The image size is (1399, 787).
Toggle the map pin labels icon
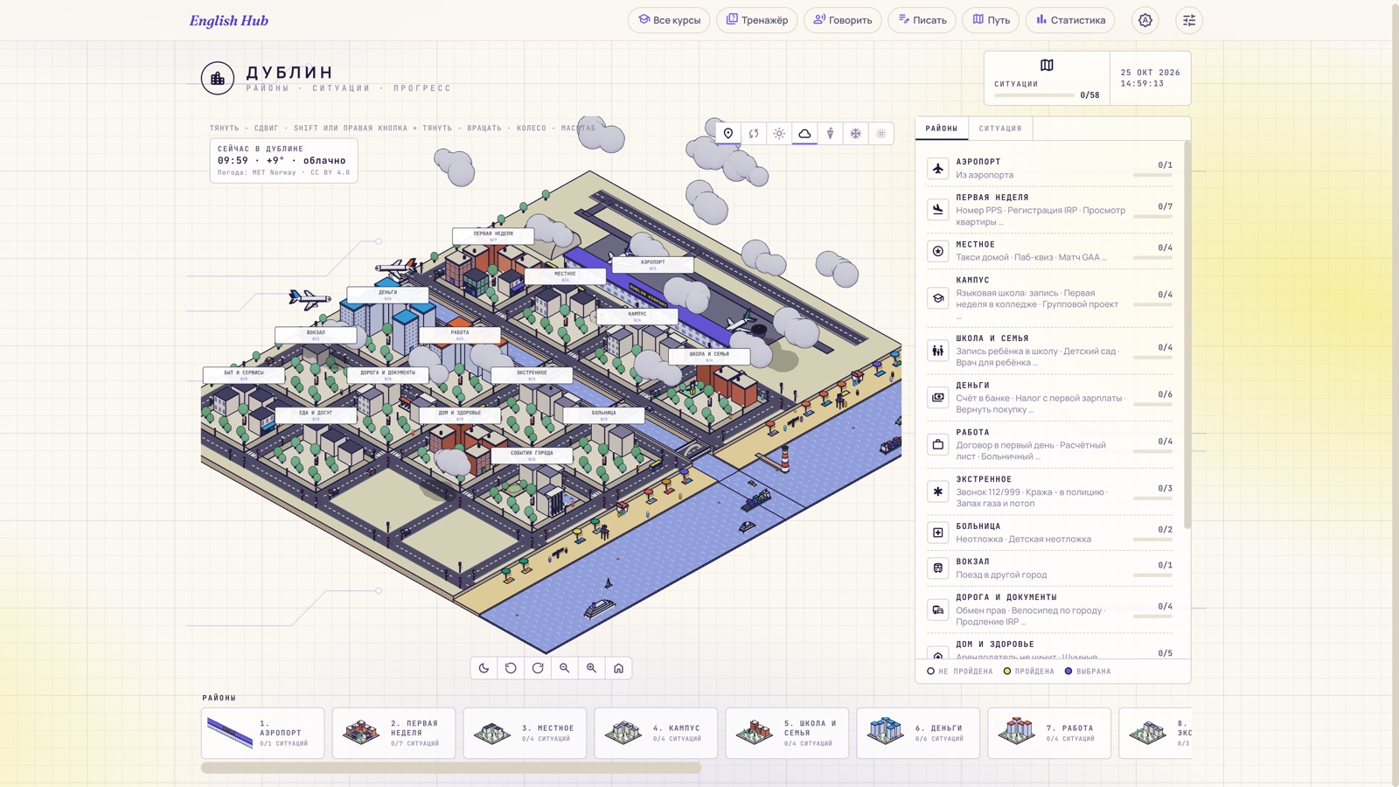pos(728,134)
